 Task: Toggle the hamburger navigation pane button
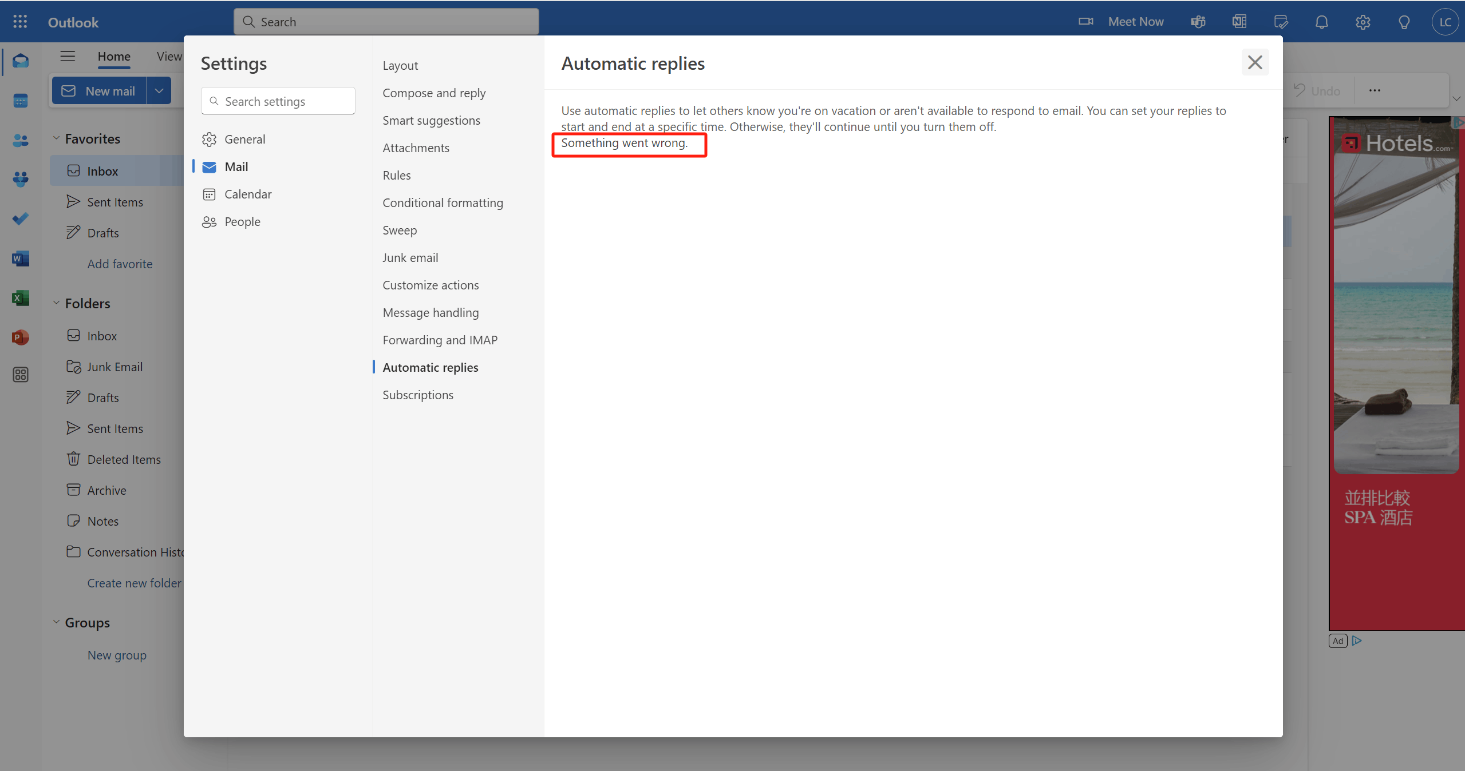[x=68, y=56]
